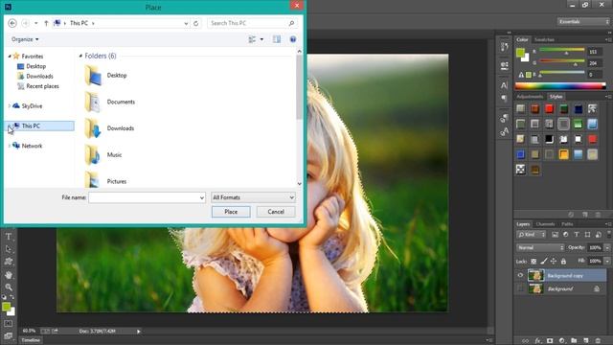
Task: Click the color spectrum ramp
Action: coord(559,86)
